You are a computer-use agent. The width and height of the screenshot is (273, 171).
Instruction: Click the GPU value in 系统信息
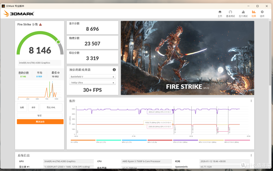tap(69, 161)
